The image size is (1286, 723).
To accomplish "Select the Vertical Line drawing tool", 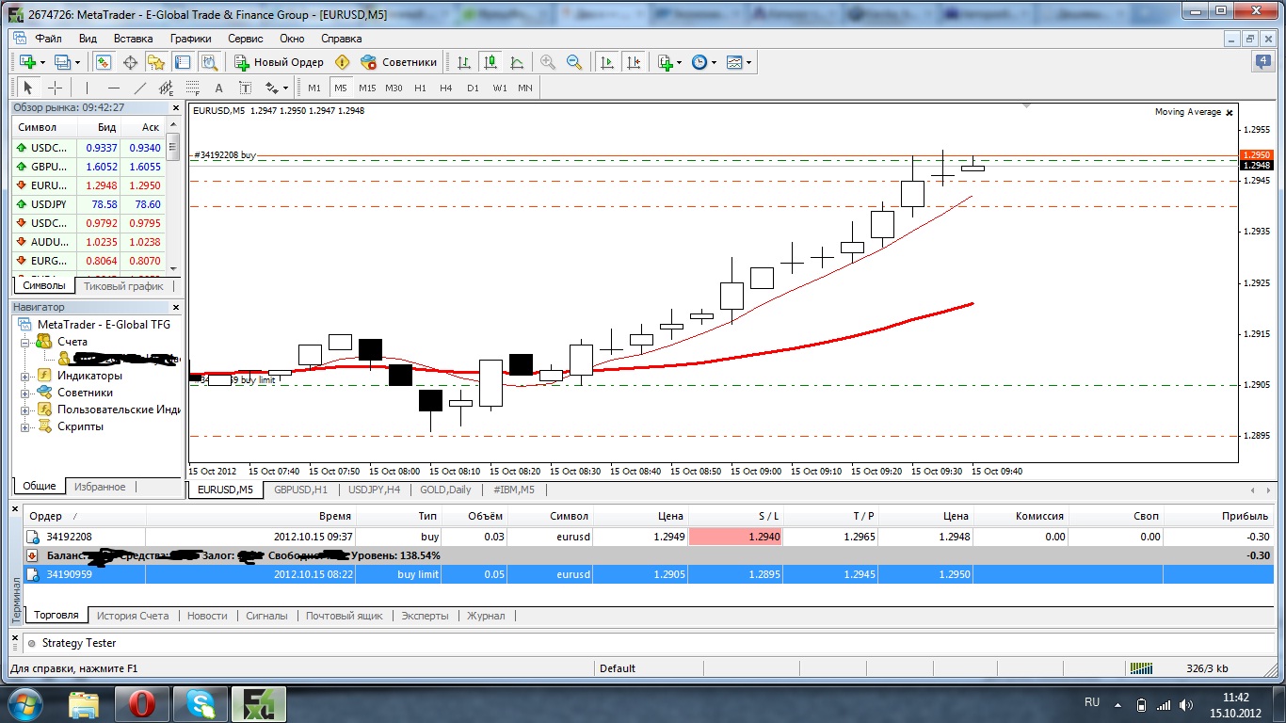I will 87,88.
